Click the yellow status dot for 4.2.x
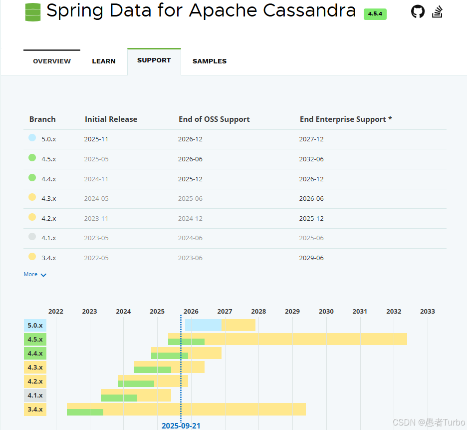The image size is (467, 430). coord(32,217)
